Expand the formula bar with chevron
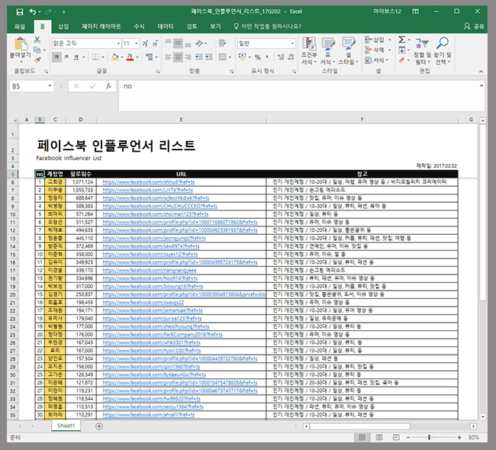Screen dimensions: 496x450 pyautogui.click(x=482, y=85)
